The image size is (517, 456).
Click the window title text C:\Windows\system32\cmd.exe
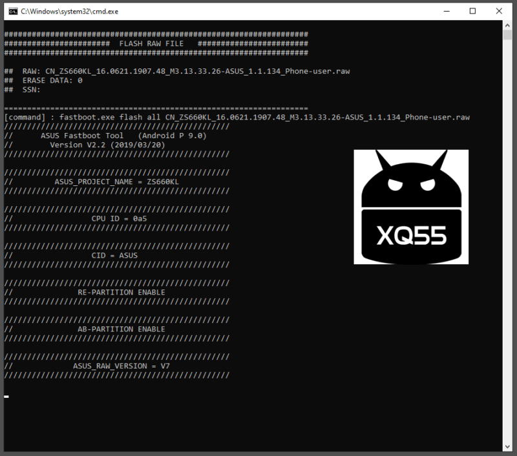(x=70, y=12)
